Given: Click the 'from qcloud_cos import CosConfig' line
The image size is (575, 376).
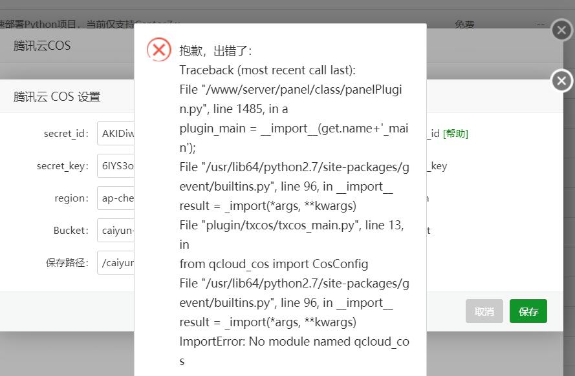Looking at the screenshot, I should pyautogui.click(x=274, y=264).
